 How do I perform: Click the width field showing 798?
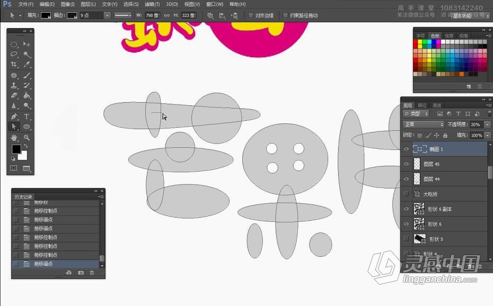coord(153,15)
